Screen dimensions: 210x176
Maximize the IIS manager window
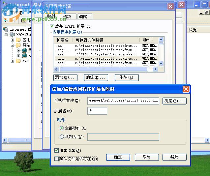(204, 5)
